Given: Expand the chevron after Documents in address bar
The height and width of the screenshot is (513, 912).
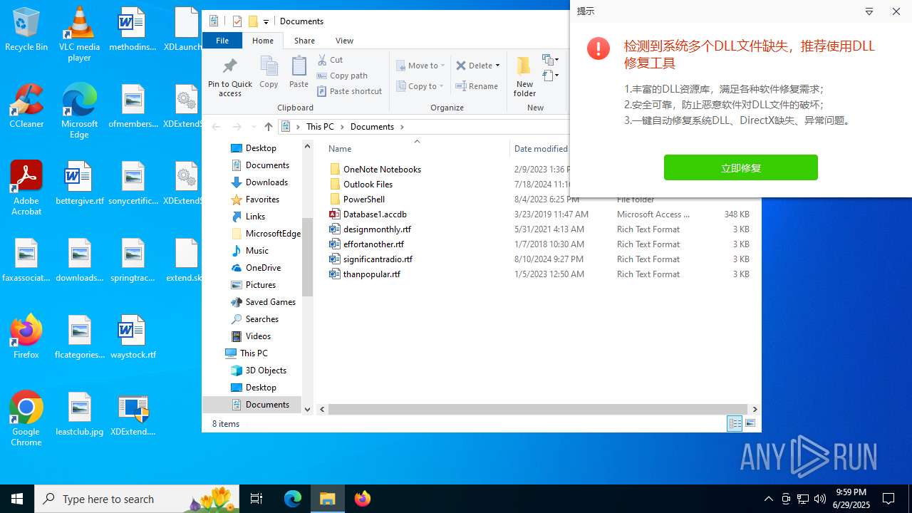Looking at the screenshot, I should (402, 127).
